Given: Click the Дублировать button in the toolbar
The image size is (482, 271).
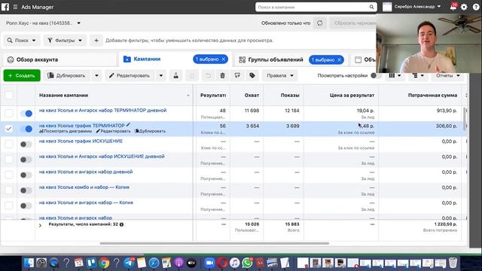Looking at the screenshot, I should (x=67, y=75).
